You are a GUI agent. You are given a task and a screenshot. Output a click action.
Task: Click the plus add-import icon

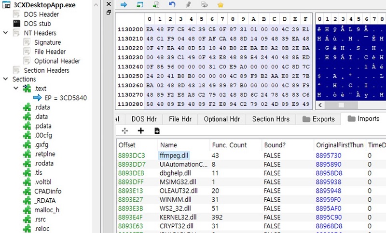(x=140, y=130)
